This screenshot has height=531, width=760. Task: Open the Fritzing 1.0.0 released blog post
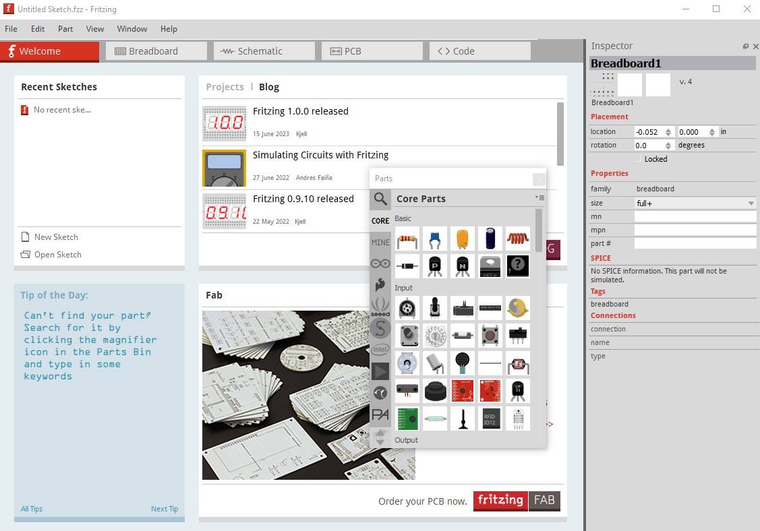pos(301,111)
